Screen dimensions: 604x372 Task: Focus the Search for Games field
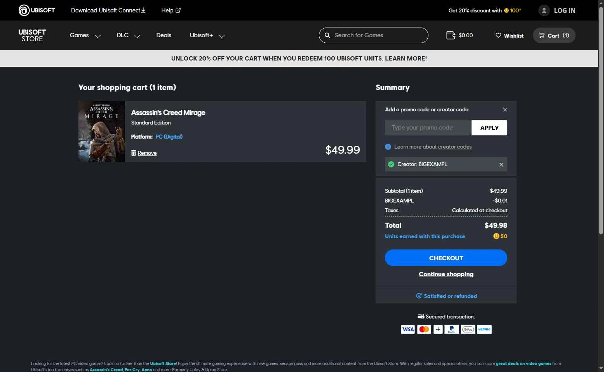[x=374, y=35]
